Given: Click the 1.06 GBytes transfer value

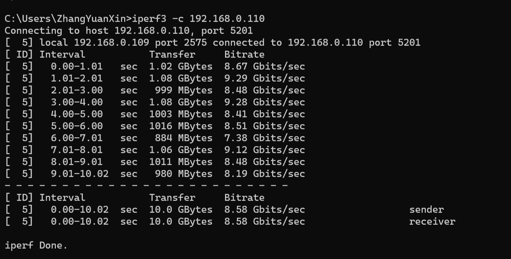Looking at the screenshot, I should pos(181,150).
